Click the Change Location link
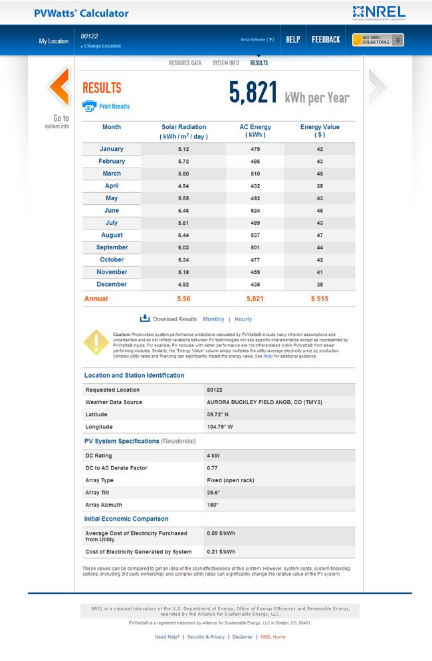The width and height of the screenshot is (432, 661). 102,47
